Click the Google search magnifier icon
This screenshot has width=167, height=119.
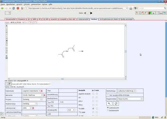click(165, 8)
